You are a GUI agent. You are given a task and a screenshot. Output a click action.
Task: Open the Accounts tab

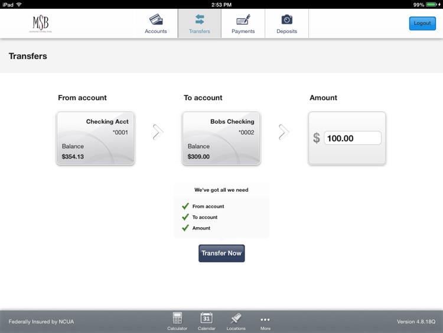pyautogui.click(x=156, y=24)
